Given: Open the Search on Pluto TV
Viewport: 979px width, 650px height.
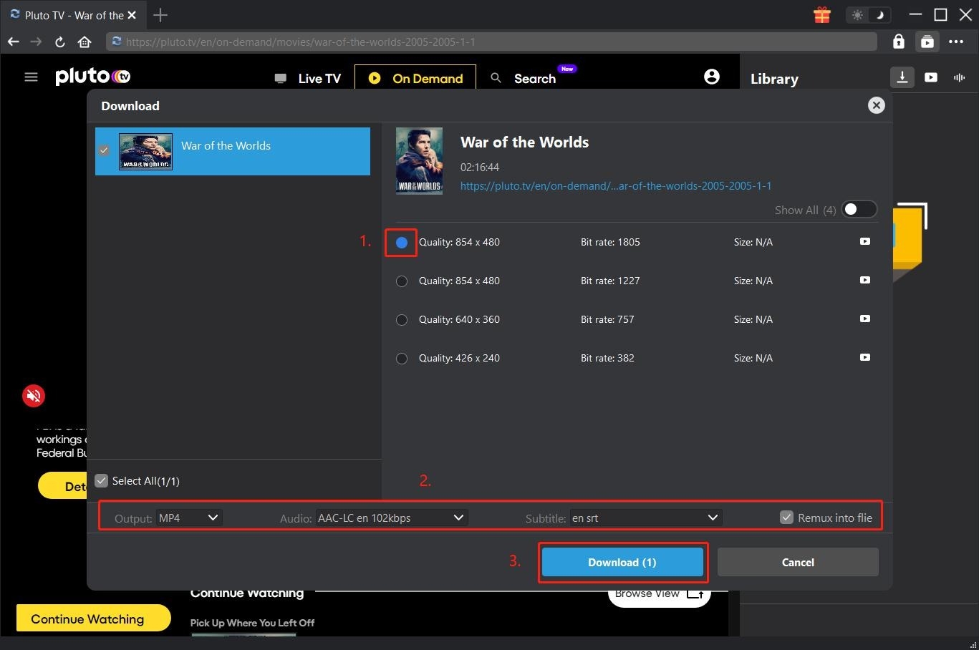Looking at the screenshot, I should tap(533, 78).
